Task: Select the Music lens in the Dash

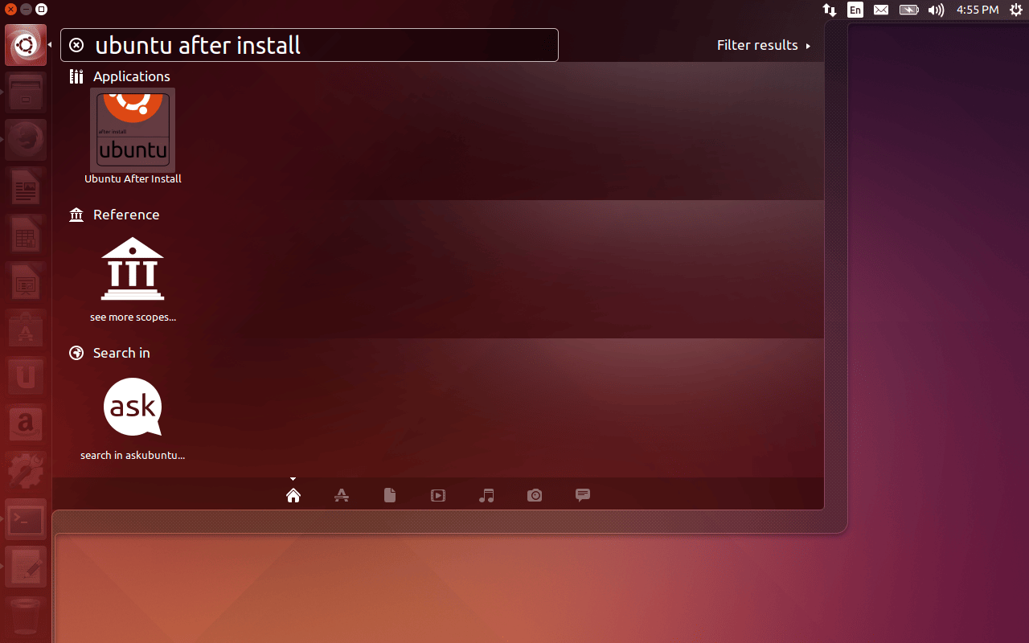Action: tap(486, 495)
